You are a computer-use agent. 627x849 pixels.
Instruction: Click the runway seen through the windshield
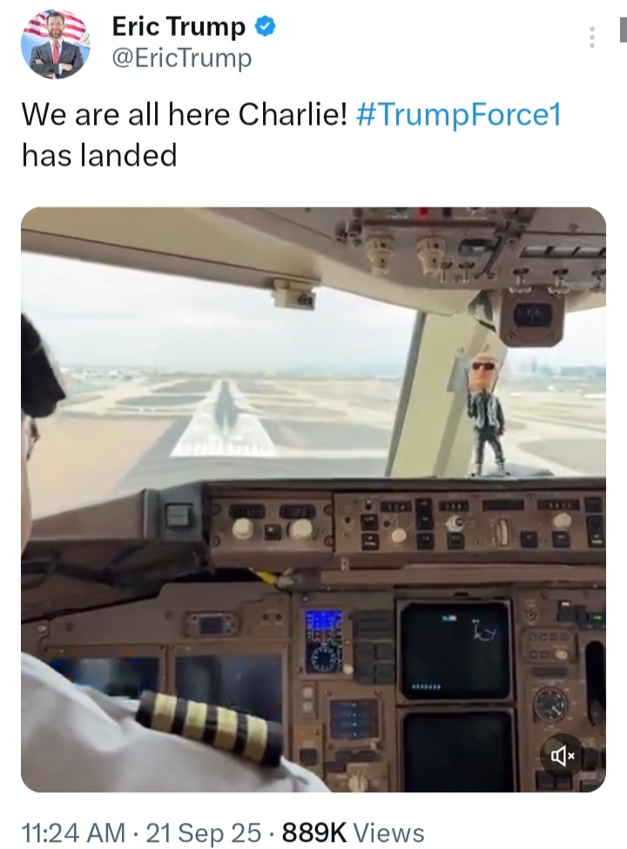(x=225, y=419)
